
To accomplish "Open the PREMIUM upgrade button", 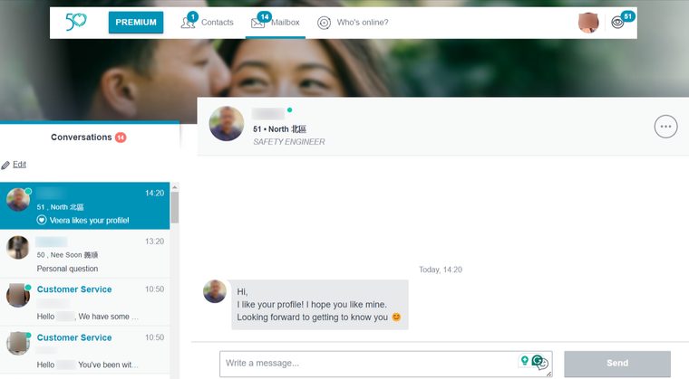I will pos(136,23).
